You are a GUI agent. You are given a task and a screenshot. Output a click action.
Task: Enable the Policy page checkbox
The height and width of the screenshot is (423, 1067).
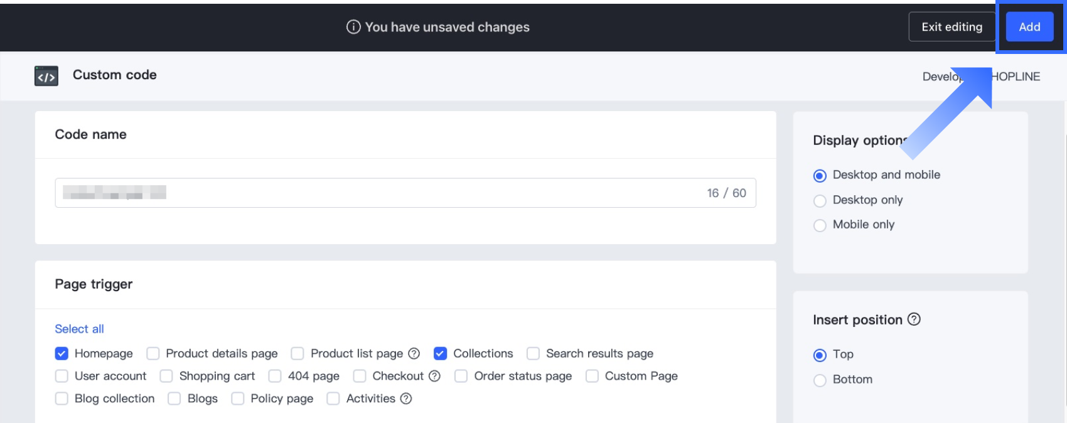point(238,399)
